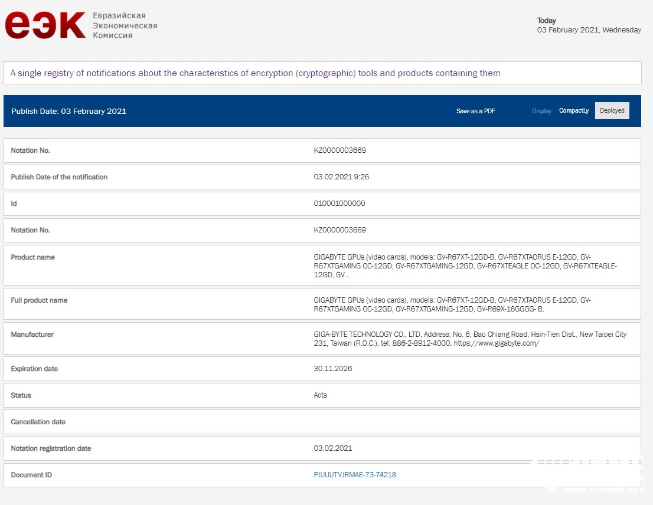Click the Status value Acts

click(x=320, y=395)
